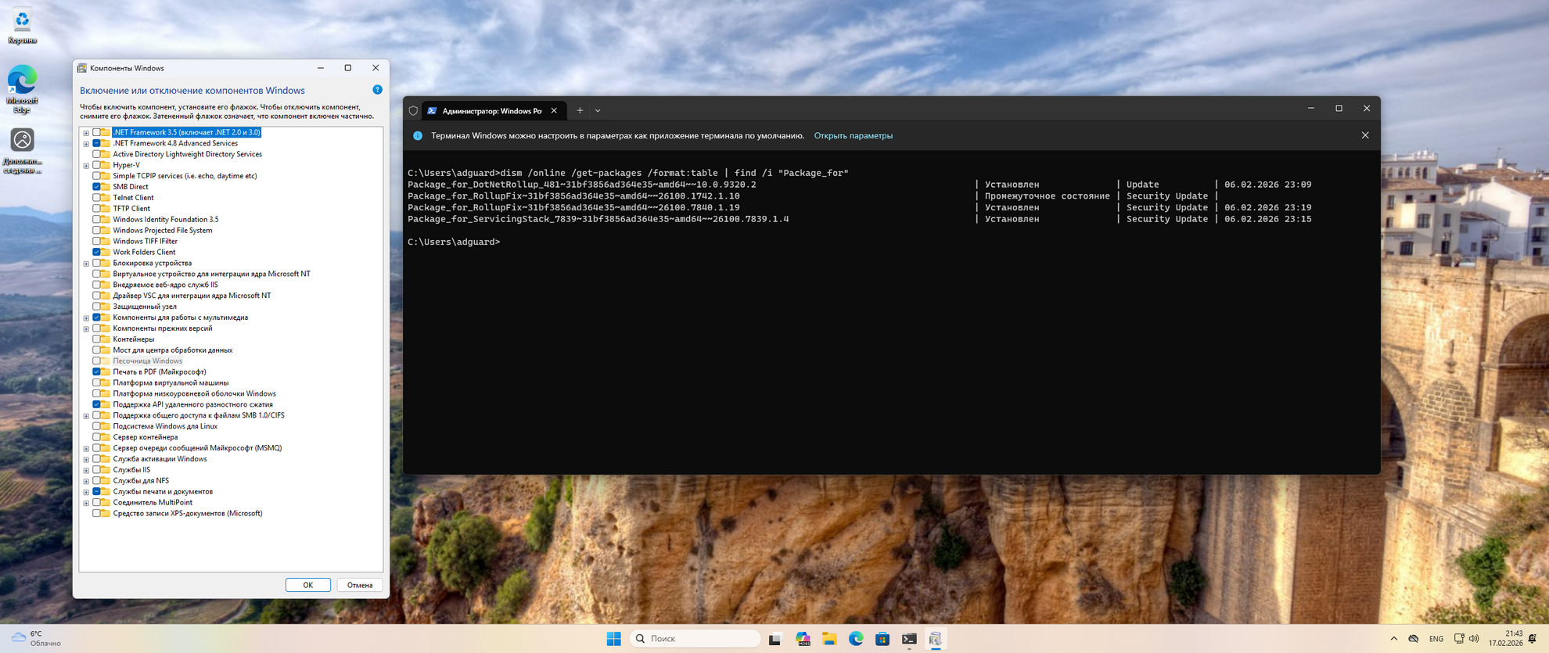Click the blue help icon in Windows Features
1549x653 pixels.
coord(377,90)
